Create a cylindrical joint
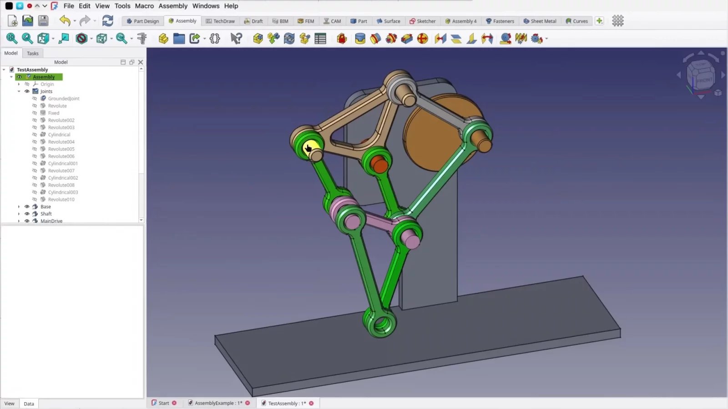The height and width of the screenshot is (409, 728). [x=391, y=39]
